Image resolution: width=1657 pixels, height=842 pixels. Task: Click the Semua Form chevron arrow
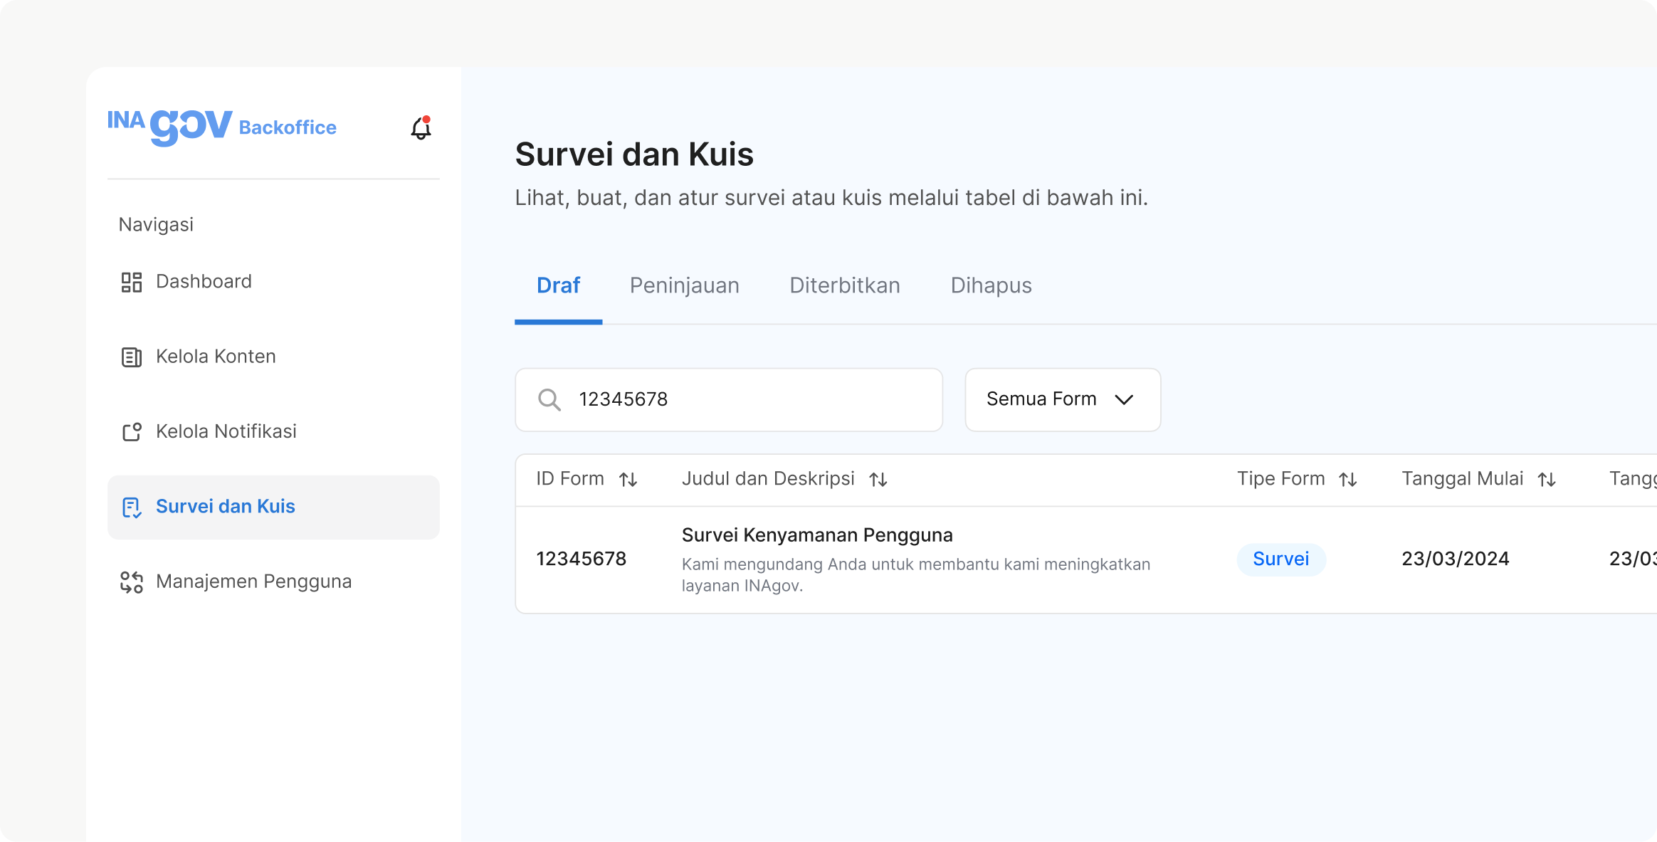[1124, 399]
